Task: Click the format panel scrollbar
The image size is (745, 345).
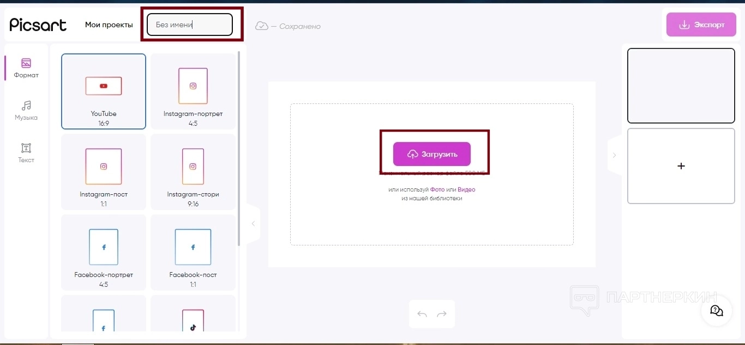Action: [x=239, y=150]
